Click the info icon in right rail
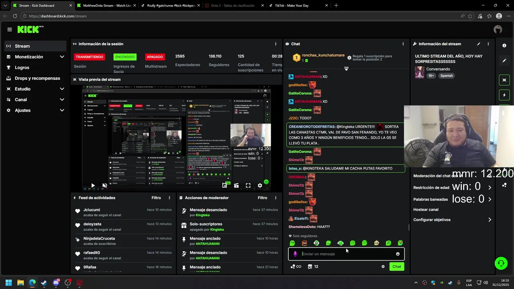The width and height of the screenshot is (514, 289). (504, 45)
